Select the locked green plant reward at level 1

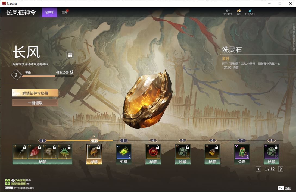pos(65,152)
